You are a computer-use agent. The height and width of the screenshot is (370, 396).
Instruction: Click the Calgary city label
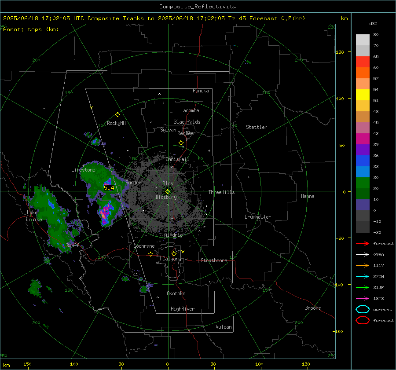pyautogui.click(x=172, y=259)
